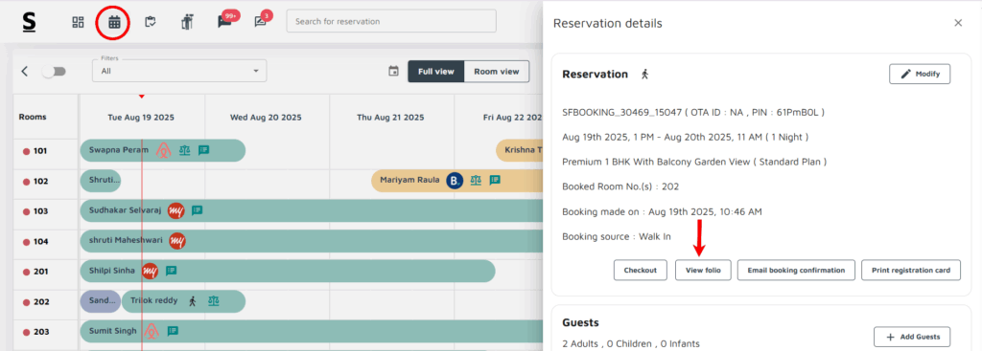The image size is (982, 351).
Task: Click the date picker calendar icon
Action: pyautogui.click(x=393, y=71)
